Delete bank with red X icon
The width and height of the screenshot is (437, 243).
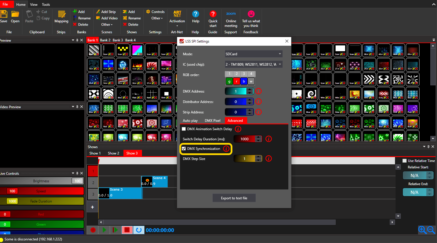(x=81, y=25)
